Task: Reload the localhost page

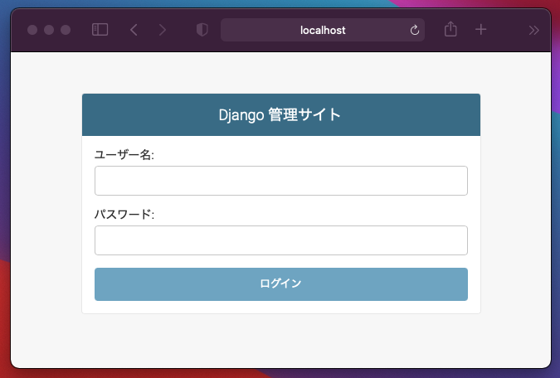Action: point(415,30)
